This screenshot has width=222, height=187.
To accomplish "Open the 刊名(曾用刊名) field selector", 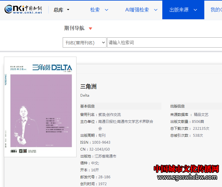I will (84, 43).
